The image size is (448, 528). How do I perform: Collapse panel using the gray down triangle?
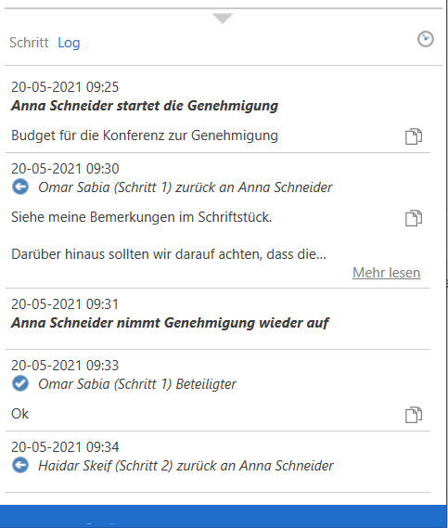tap(223, 19)
